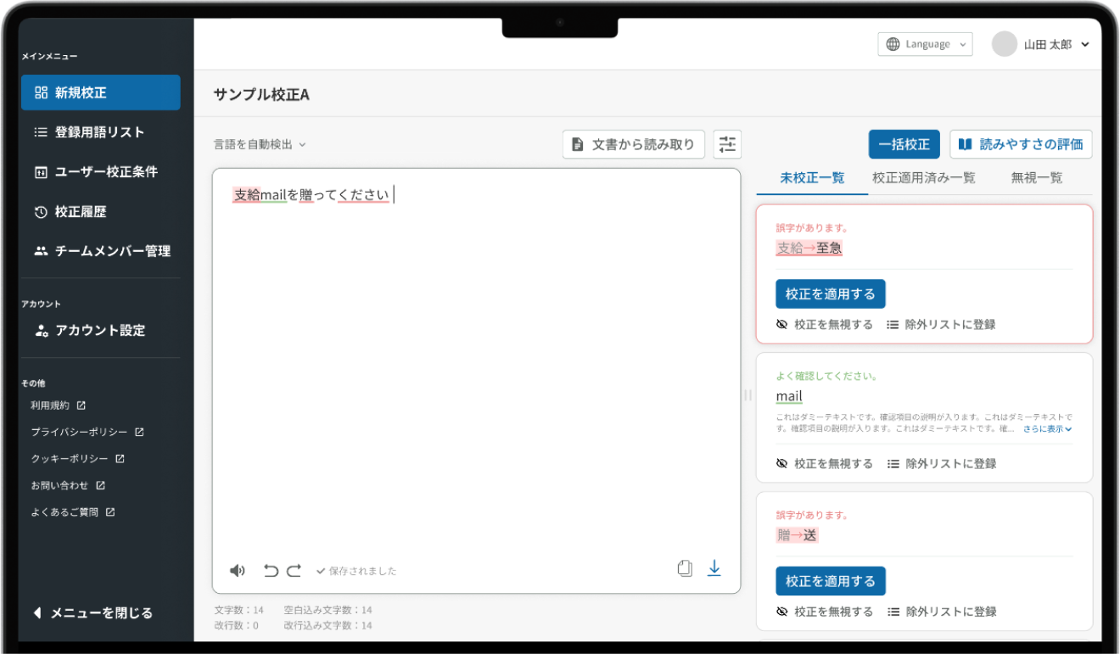1120x654 pixels.
Task: Expand さらに表示 in the mail card
Action: tap(1047, 429)
